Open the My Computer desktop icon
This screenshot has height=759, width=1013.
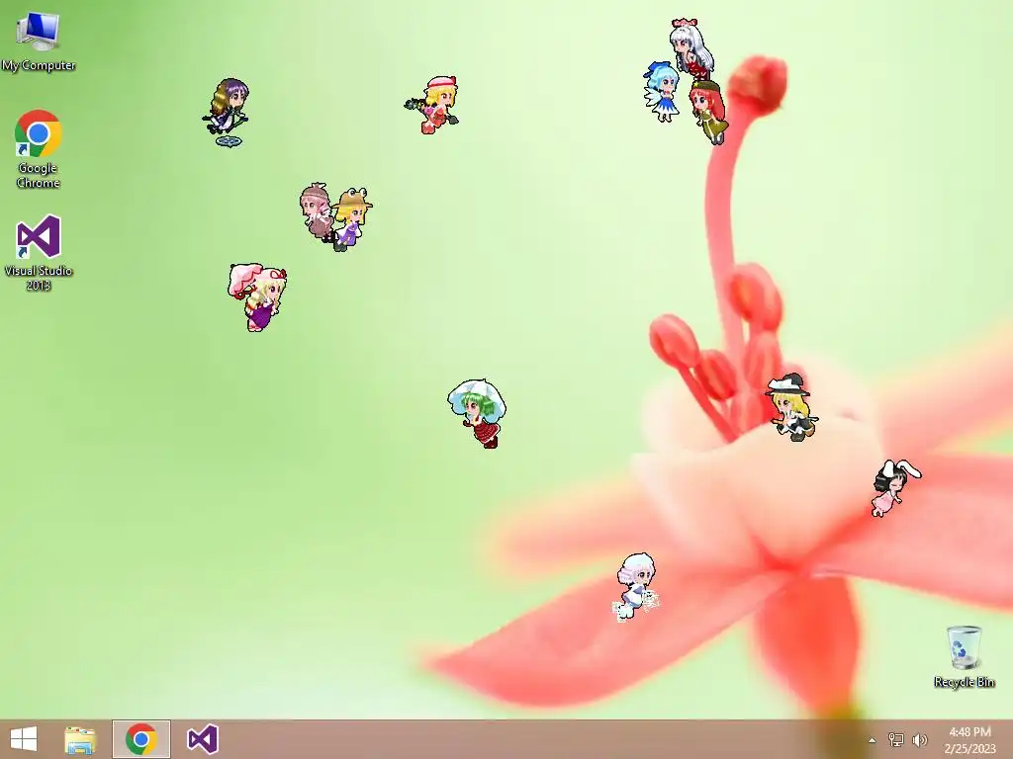pos(39,41)
